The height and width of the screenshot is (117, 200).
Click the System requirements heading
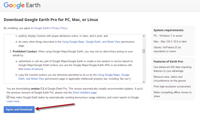[169, 30]
